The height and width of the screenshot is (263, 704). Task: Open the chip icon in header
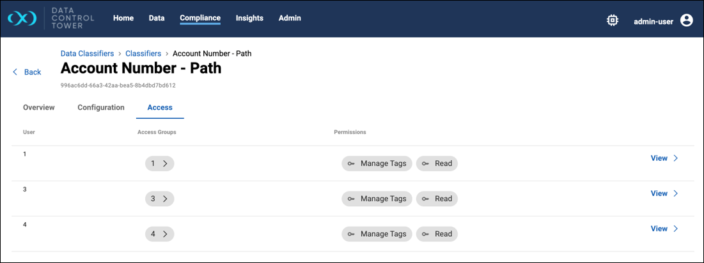click(x=613, y=20)
